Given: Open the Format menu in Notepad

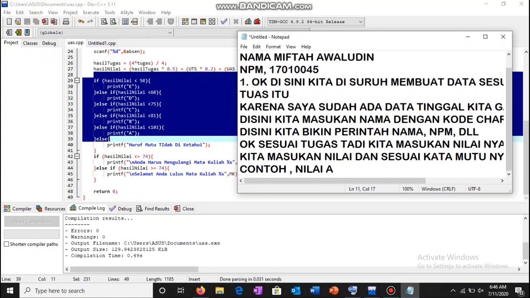Looking at the screenshot, I should click(x=273, y=47).
